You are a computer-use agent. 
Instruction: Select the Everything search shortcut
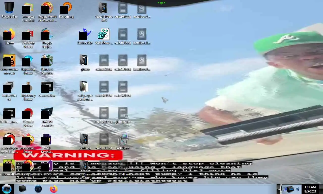click(66, 10)
